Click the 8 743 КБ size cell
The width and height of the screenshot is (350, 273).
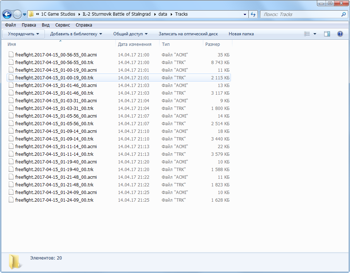(x=220, y=63)
